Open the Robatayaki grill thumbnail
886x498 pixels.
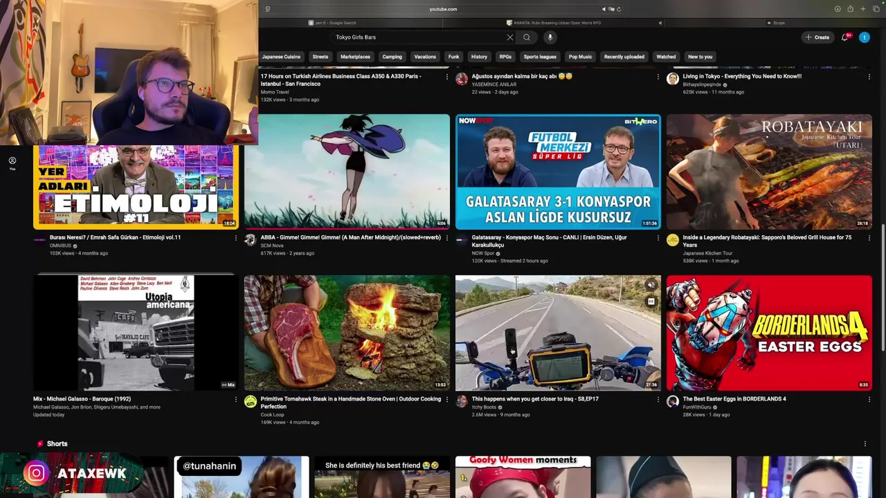[769, 172]
